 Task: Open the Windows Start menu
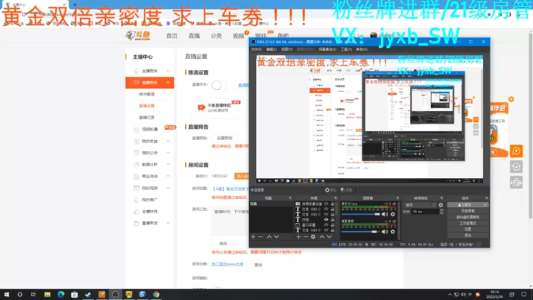(x=6, y=295)
